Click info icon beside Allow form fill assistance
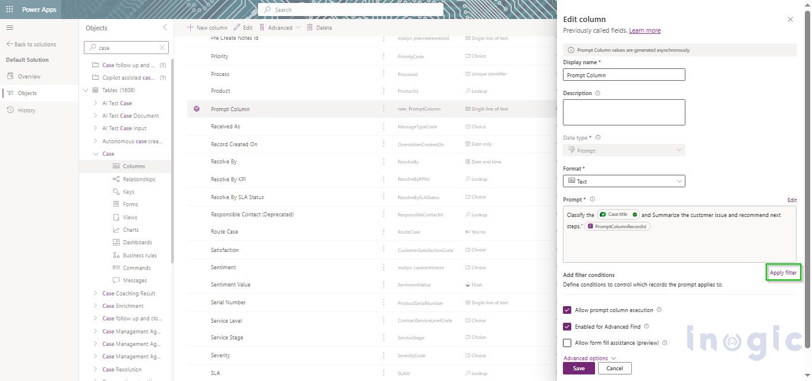The height and width of the screenshot is (381, 812). (x=665, y=343)
